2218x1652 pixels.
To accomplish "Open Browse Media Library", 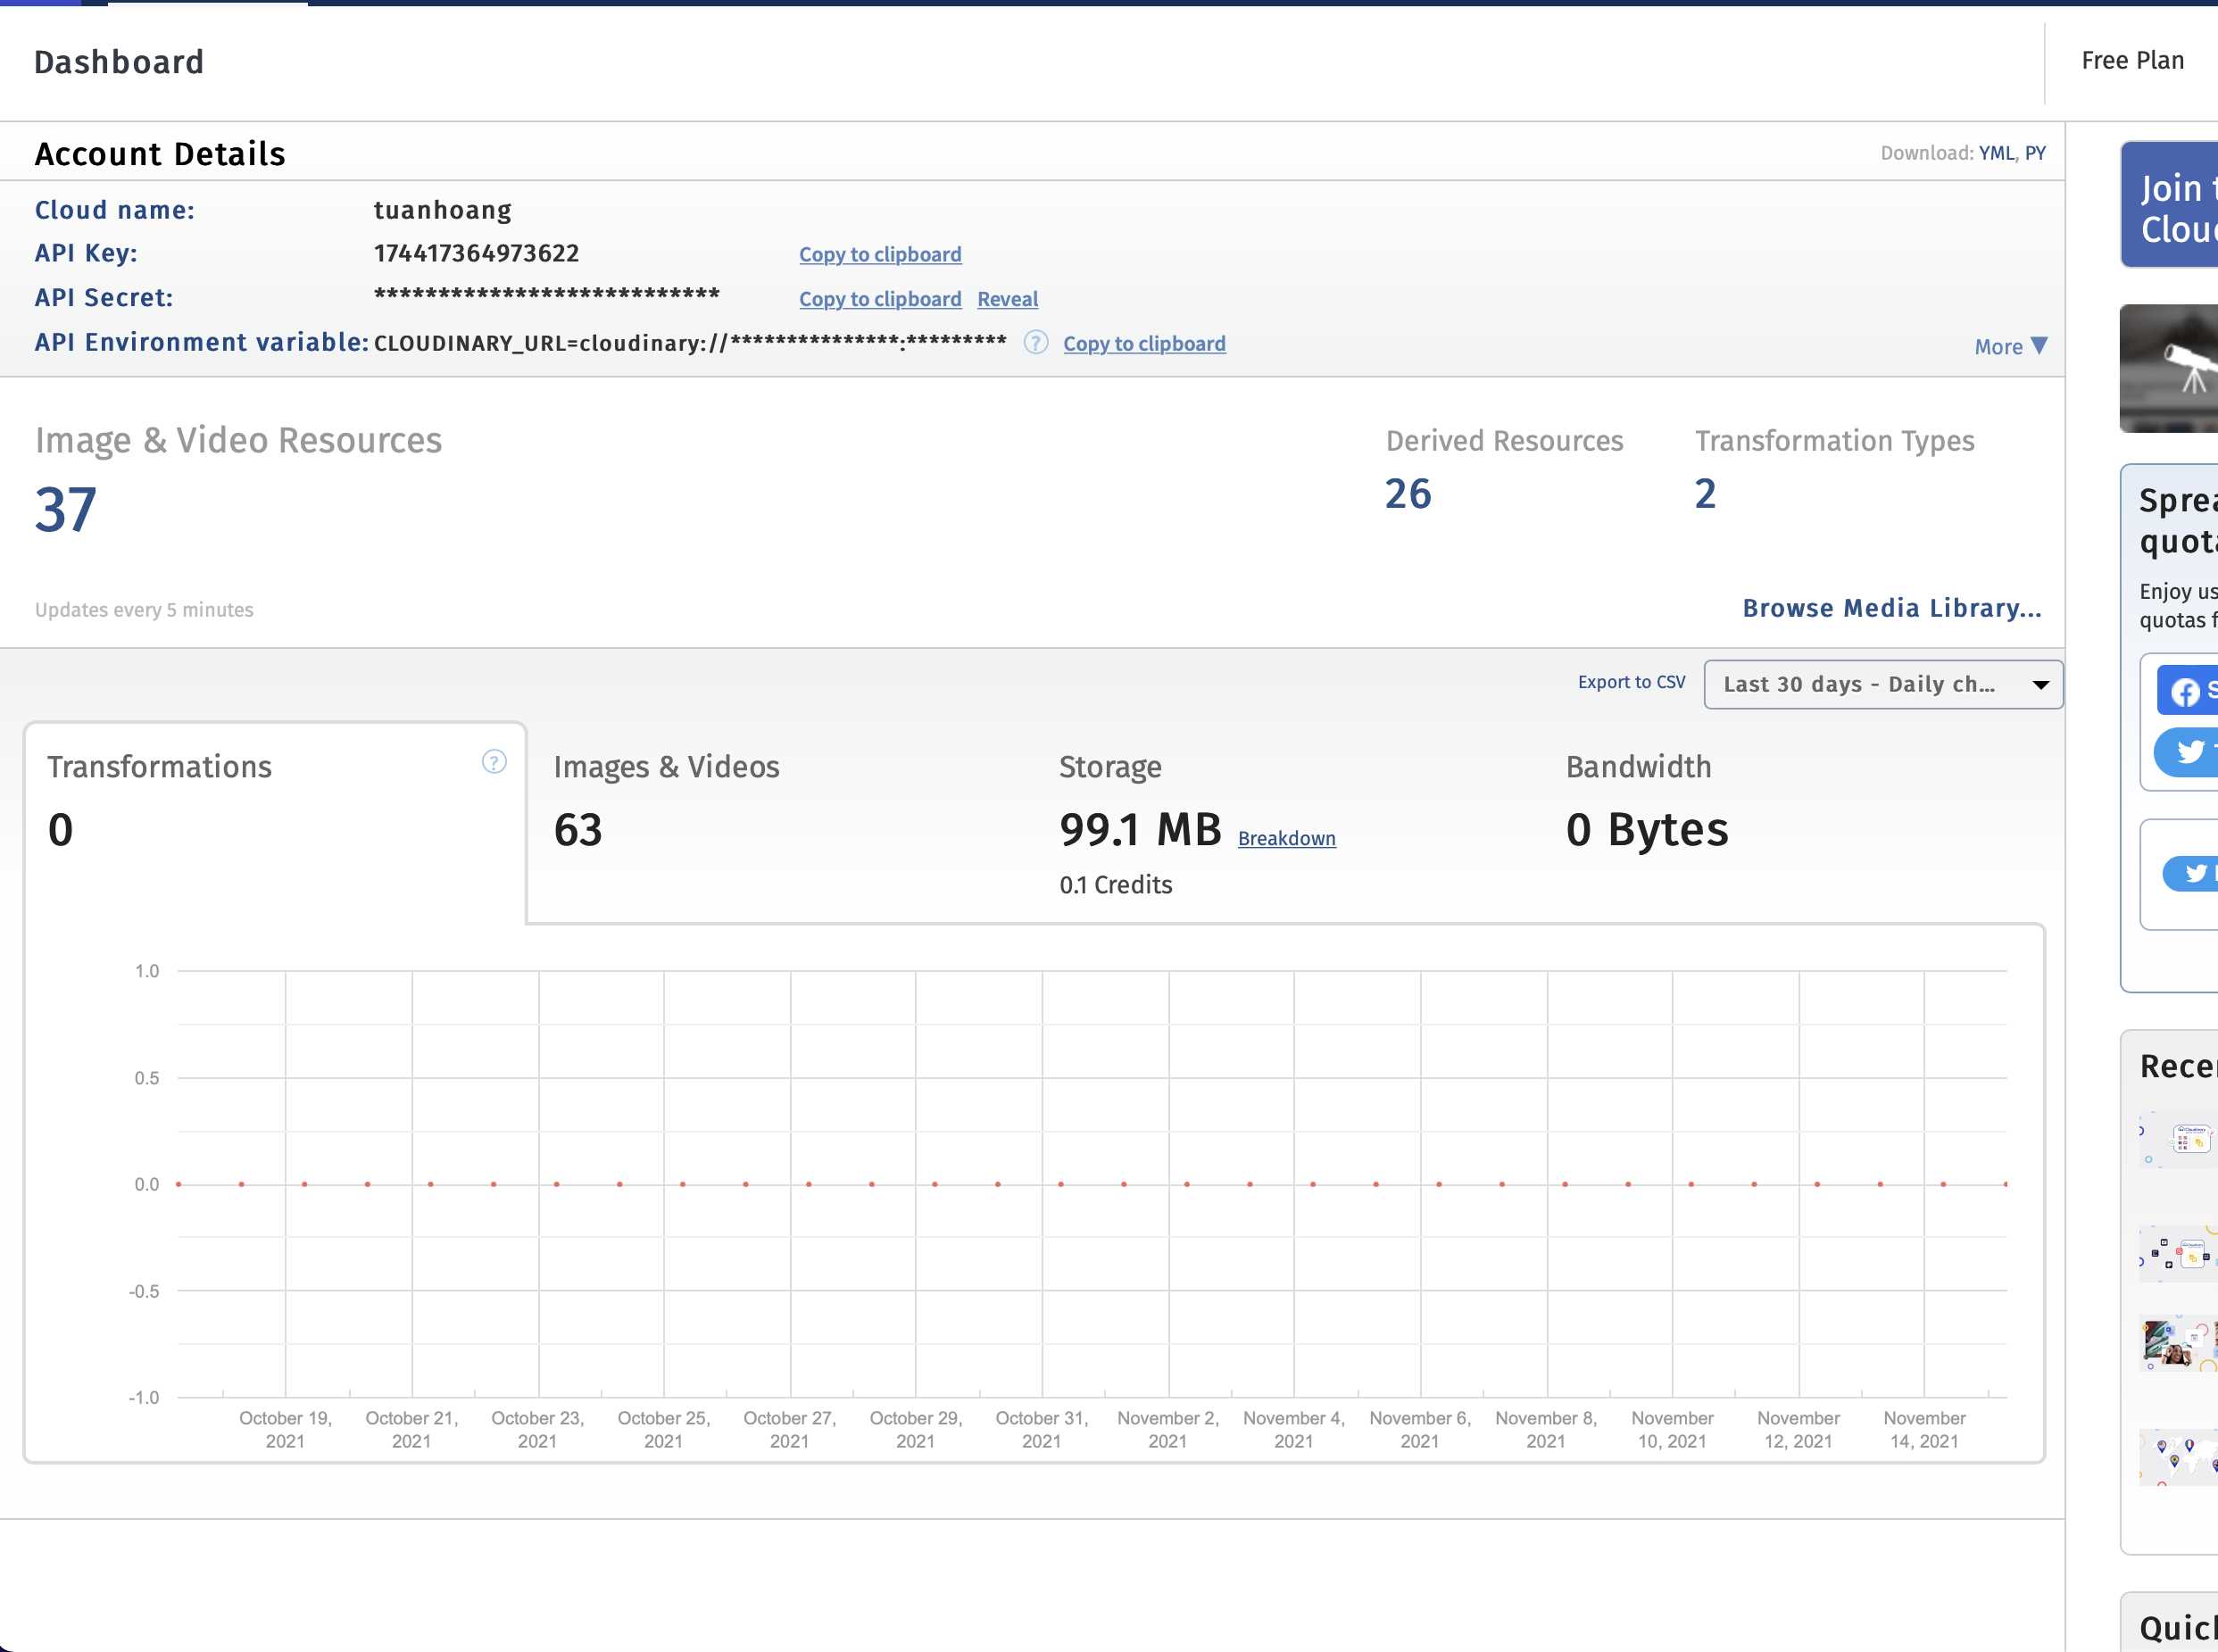I will point(1892,608).
